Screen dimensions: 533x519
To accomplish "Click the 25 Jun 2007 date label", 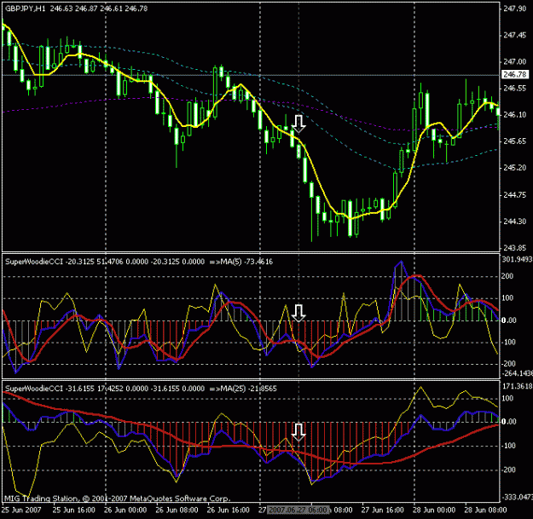I will tap(21, 510).
